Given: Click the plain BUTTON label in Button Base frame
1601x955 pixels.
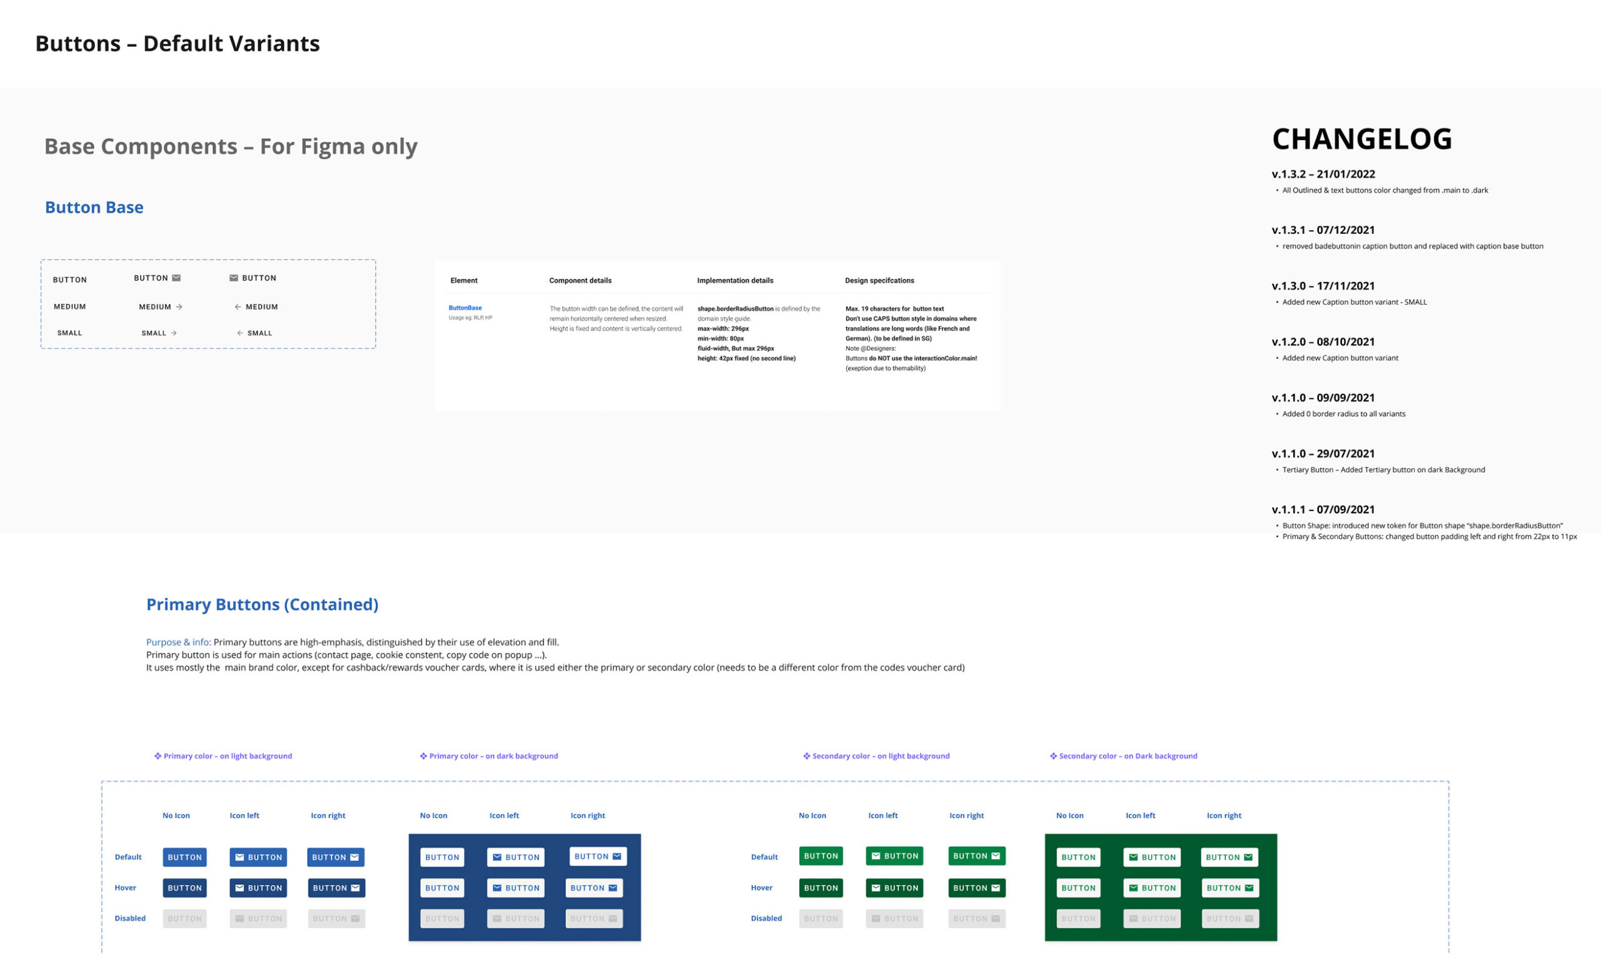Looking at the screenshot, I should [x=69, y=280].
